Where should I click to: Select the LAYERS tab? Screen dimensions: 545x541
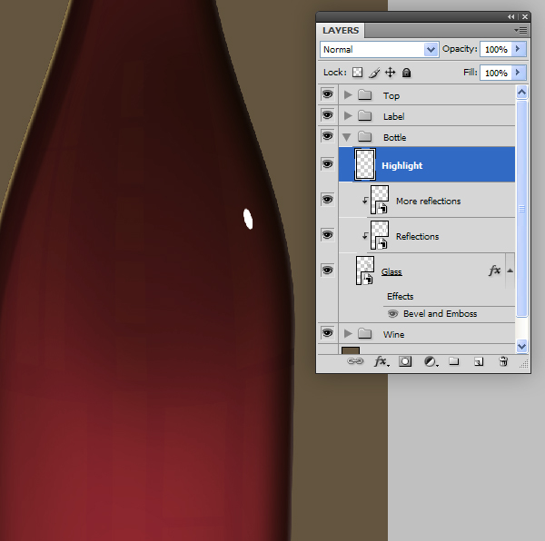coord(341,31)
